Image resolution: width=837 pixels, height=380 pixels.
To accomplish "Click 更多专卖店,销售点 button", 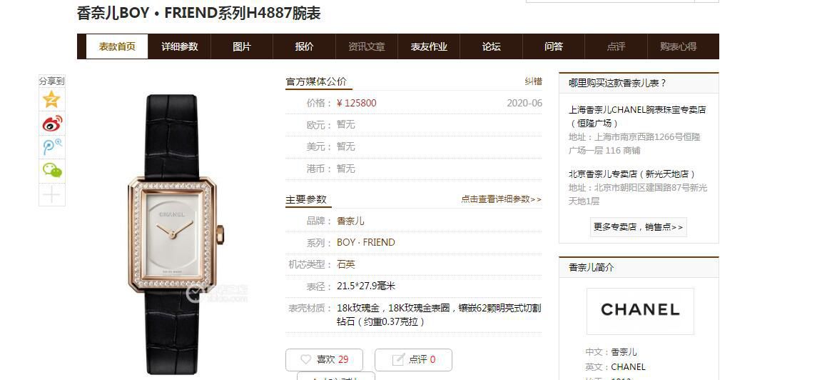I will 638,227.
